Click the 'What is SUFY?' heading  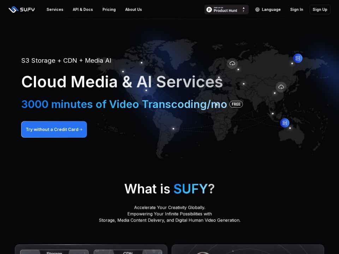(169, 189)
